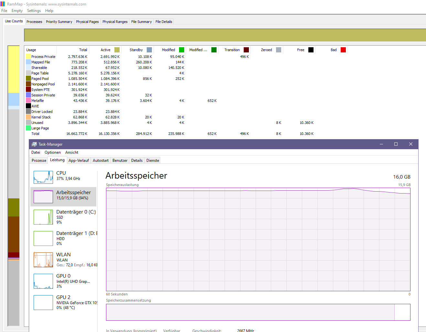
Task: Select the Arbeitsspeicher sidebar entry
Action: click(63, 197)
